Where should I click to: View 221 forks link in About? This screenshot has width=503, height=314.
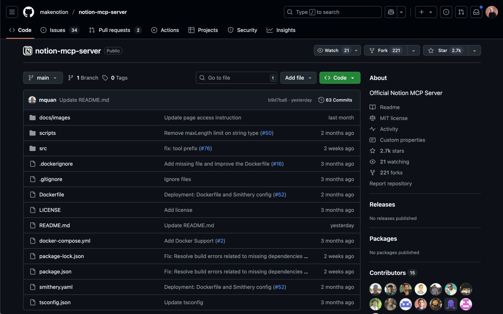point(386,172)
